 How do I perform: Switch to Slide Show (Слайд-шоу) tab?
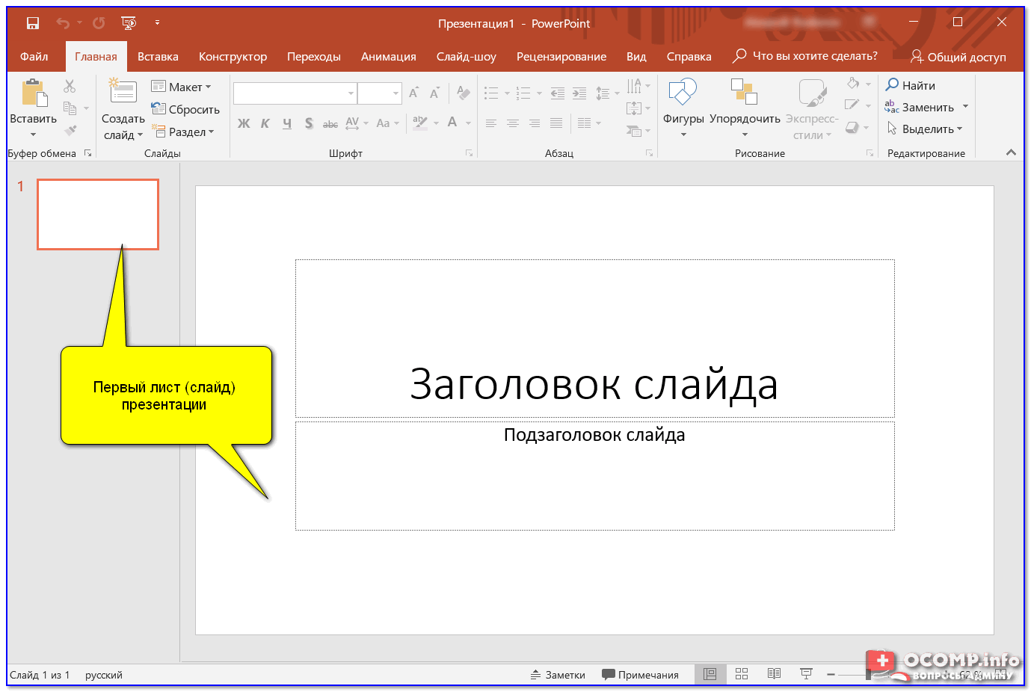(467, 56)
